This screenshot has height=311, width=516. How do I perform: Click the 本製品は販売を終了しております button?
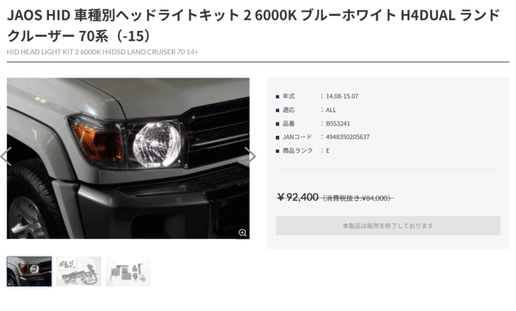(x=388, y=226)
